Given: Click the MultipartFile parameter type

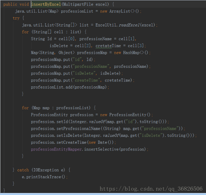Looking at the screenshot, I should pyautogui.click(x=78, y=4).
